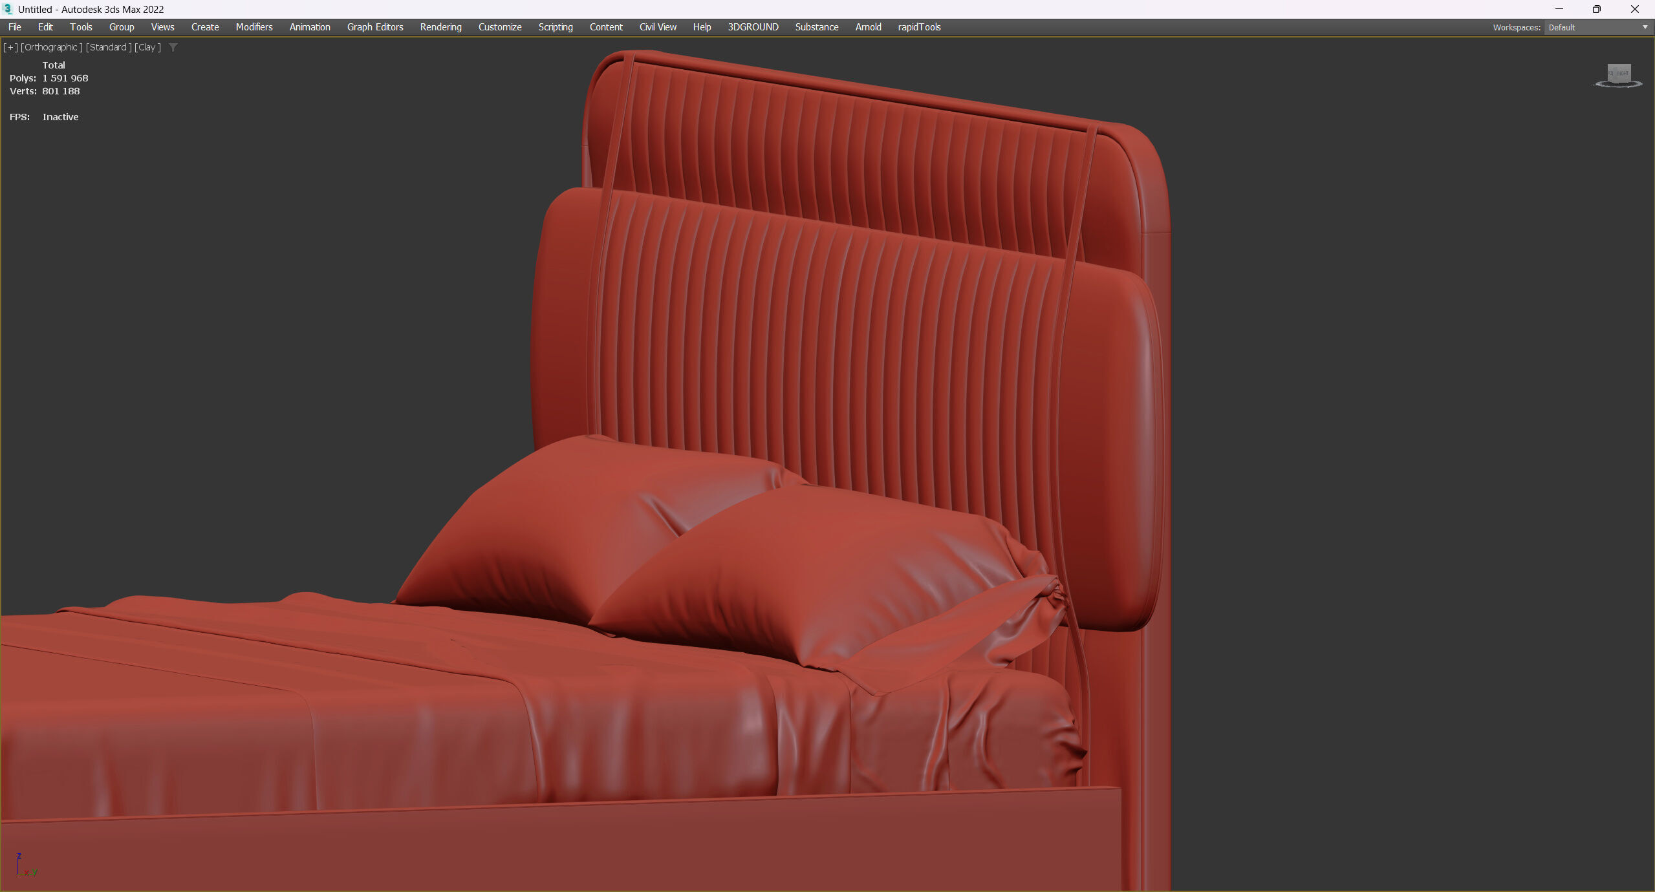Image resolution: width=1655 pixels, height=892 pixels.
Task: Open the Substance menu
Action: (817, 27)
